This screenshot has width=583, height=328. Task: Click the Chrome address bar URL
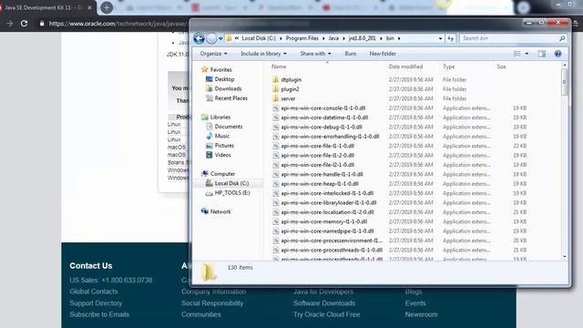pyautogui.click(x=118, y=24)
